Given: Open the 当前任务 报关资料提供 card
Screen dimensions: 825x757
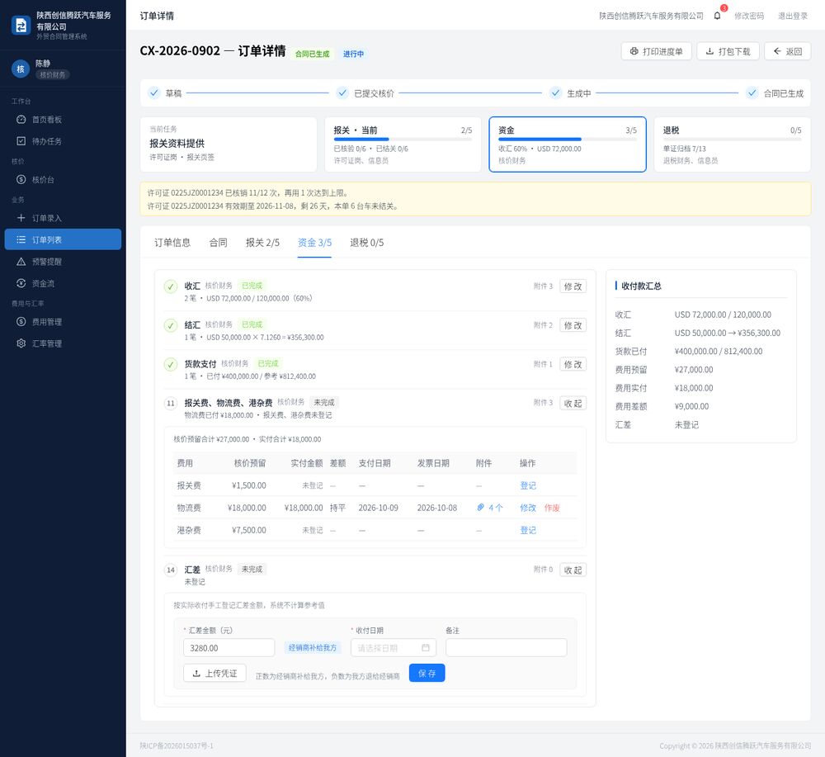Looking at the screenshot, I should click(229, 144).
